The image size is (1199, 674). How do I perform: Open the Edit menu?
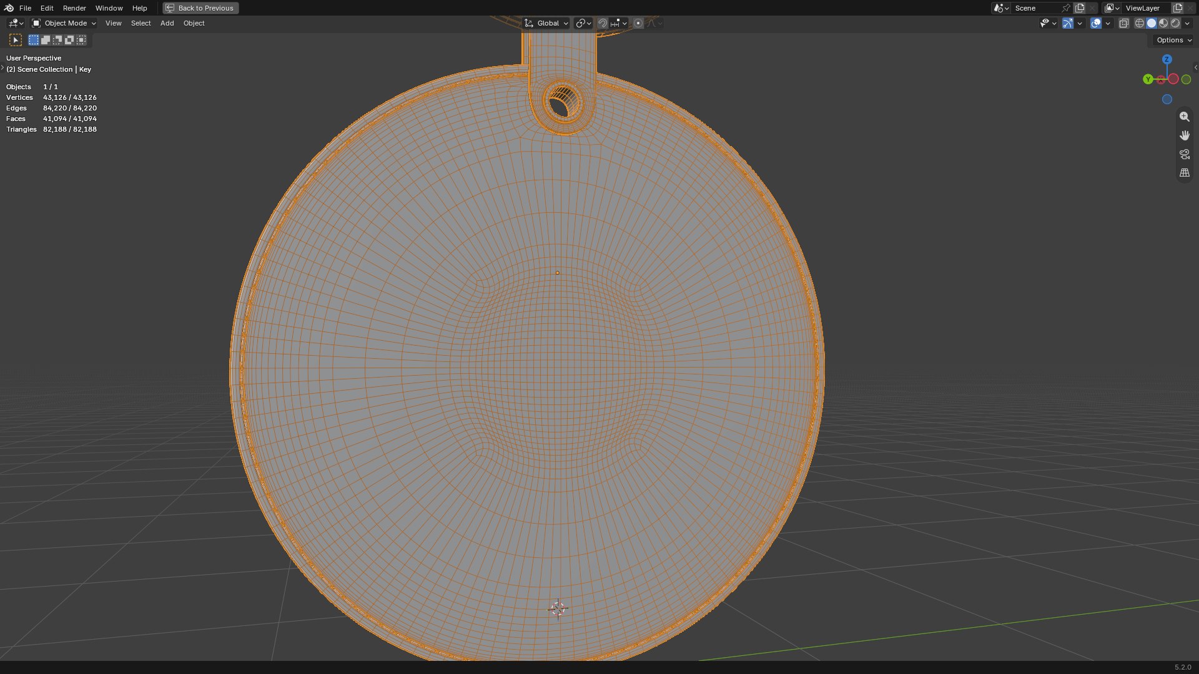pyautogui.click(x=47, y=8)
